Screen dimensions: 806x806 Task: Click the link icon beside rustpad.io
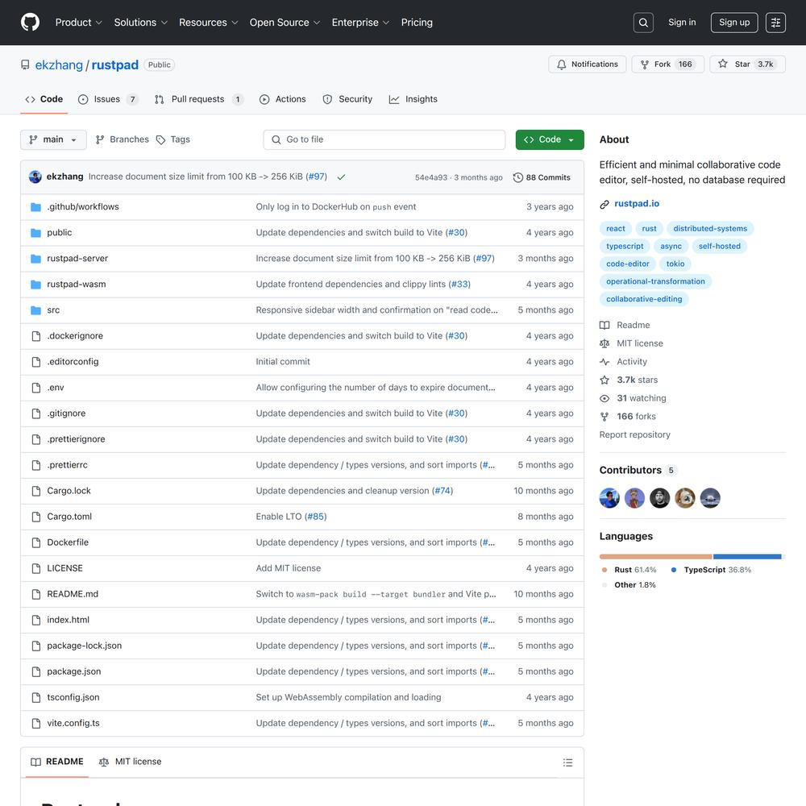coord(604,204)
